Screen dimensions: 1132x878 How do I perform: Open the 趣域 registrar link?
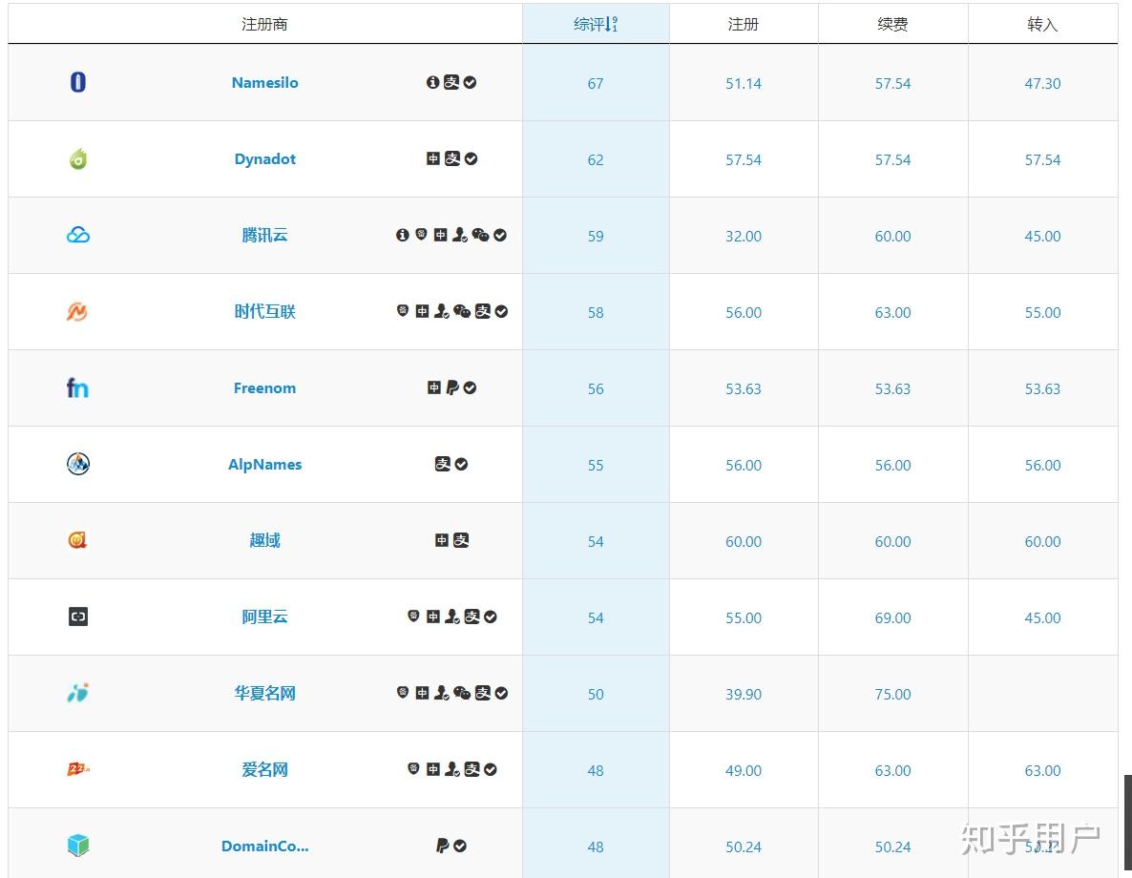point(265,540)
